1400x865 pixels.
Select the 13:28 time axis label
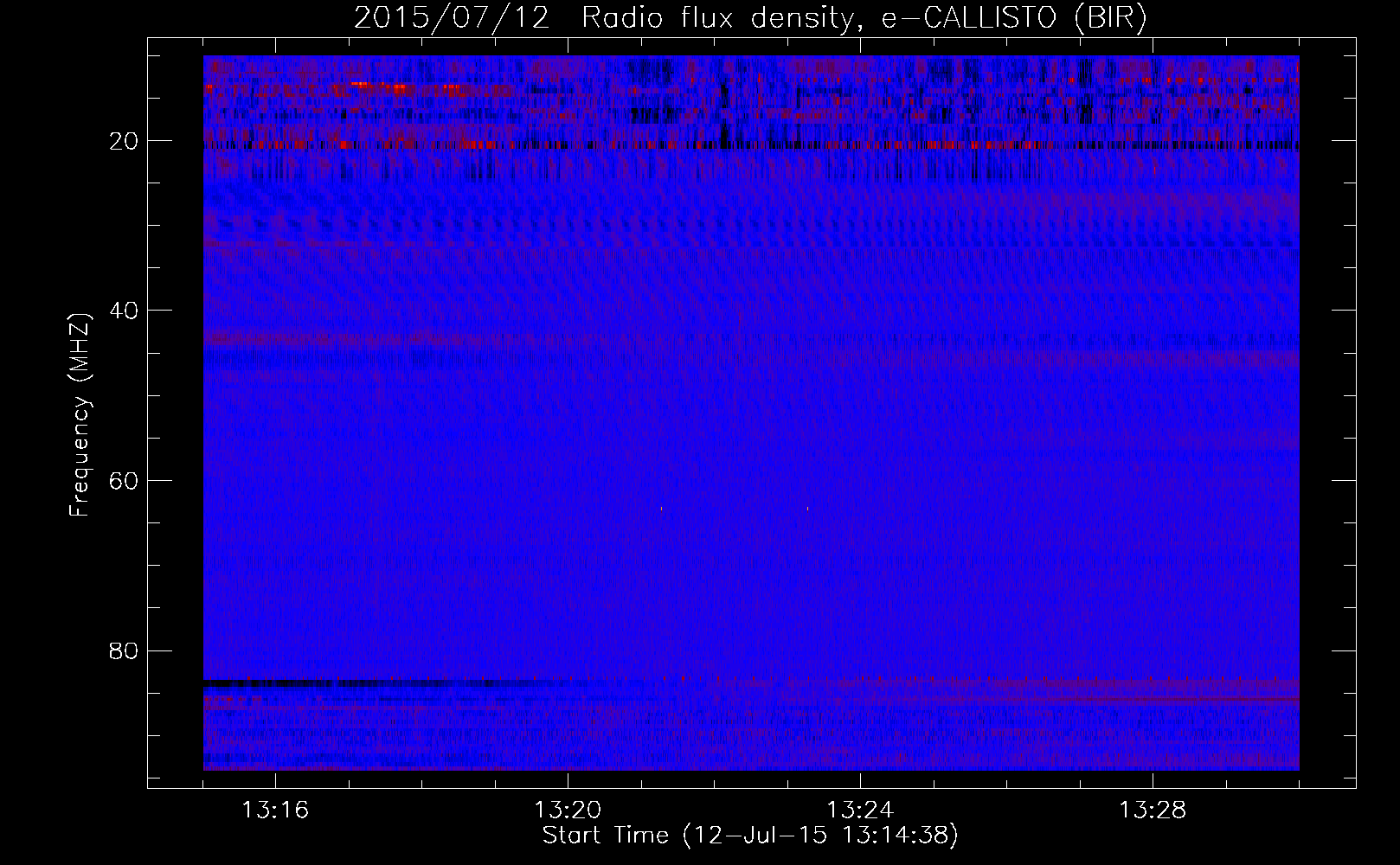click(x=1153, y=811)
